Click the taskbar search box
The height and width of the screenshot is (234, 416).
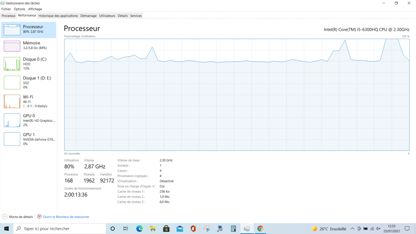[59, 229]
